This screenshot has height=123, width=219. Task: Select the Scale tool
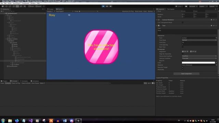14,6
